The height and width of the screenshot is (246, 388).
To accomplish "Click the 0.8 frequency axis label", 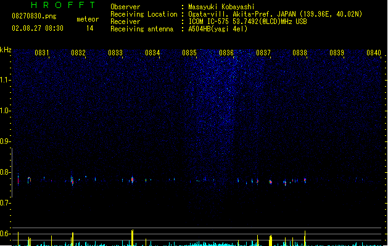I will tap(5, 172).
